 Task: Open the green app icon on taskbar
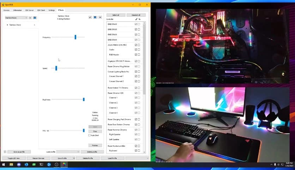coord(34,165)
